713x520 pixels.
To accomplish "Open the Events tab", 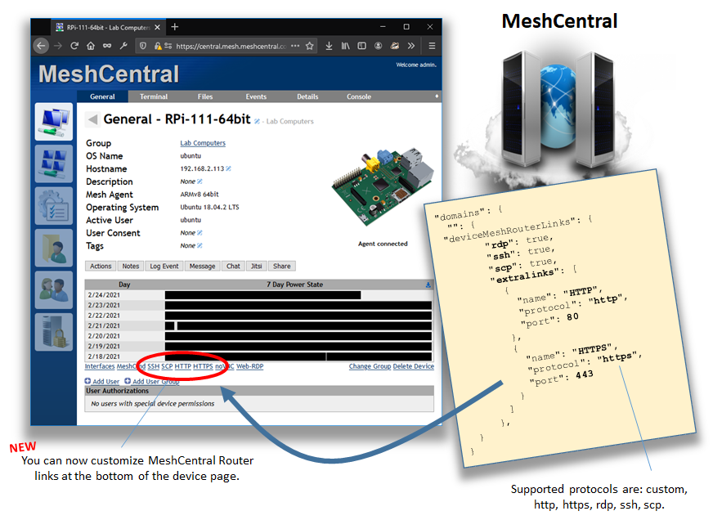I will pyautogui.click(x=256, y=96).
